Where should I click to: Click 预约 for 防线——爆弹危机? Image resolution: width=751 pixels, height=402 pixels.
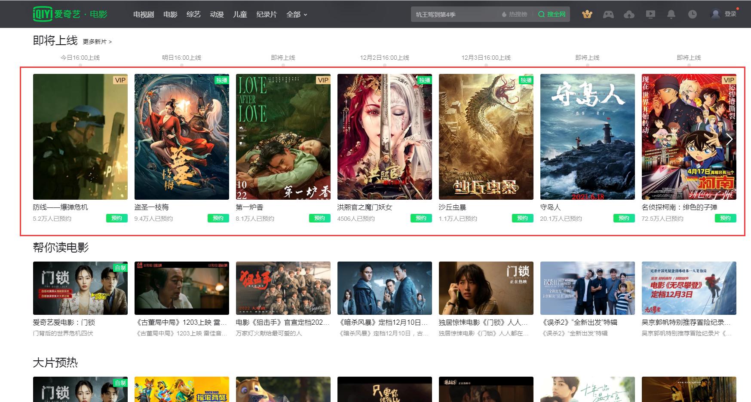117,218
